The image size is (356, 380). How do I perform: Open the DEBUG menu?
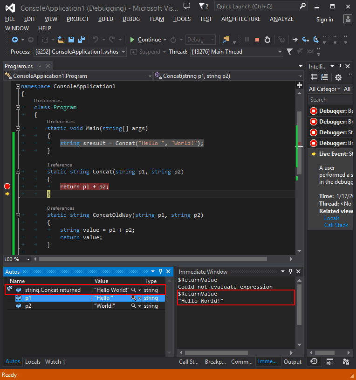pyautogui.click(x=131, y=19)
